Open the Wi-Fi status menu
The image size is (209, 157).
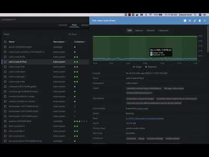(151, 15)
